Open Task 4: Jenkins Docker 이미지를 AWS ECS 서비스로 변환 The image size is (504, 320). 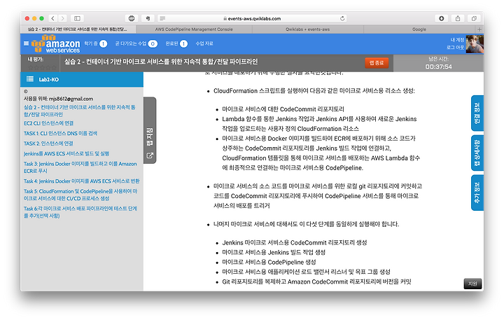[x=82, y=181]
